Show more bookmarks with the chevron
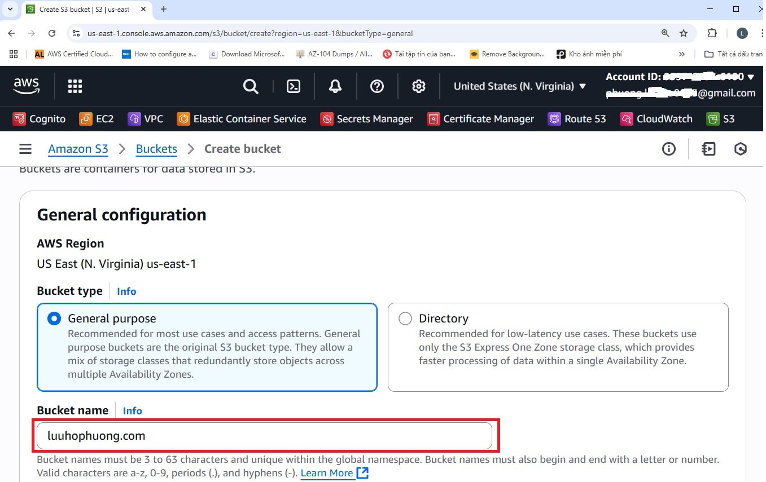 681,54
